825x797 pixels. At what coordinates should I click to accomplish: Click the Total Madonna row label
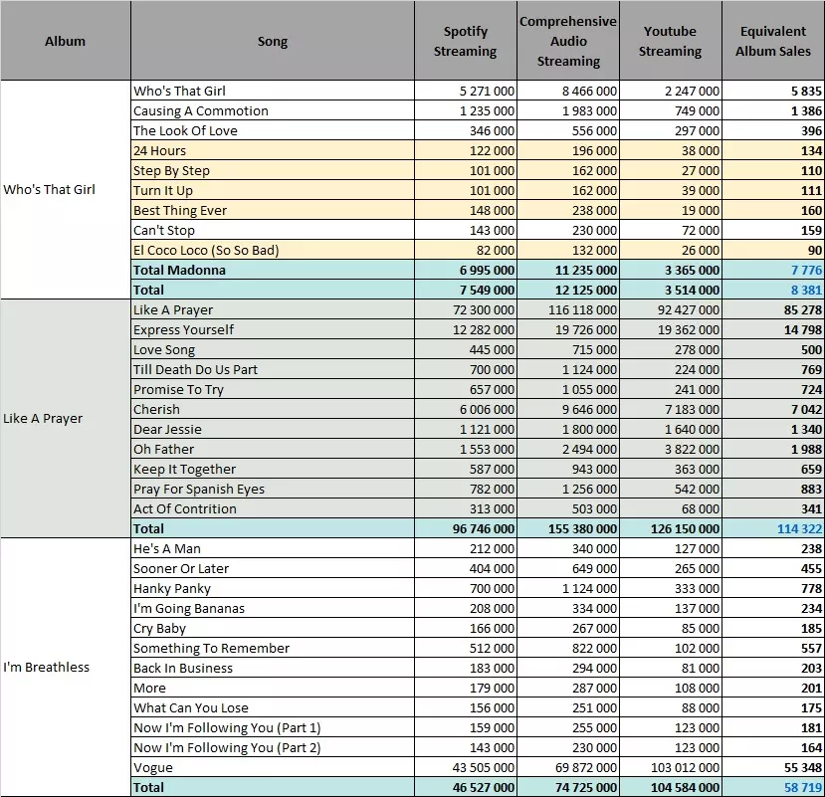click(x=273, y=270)
